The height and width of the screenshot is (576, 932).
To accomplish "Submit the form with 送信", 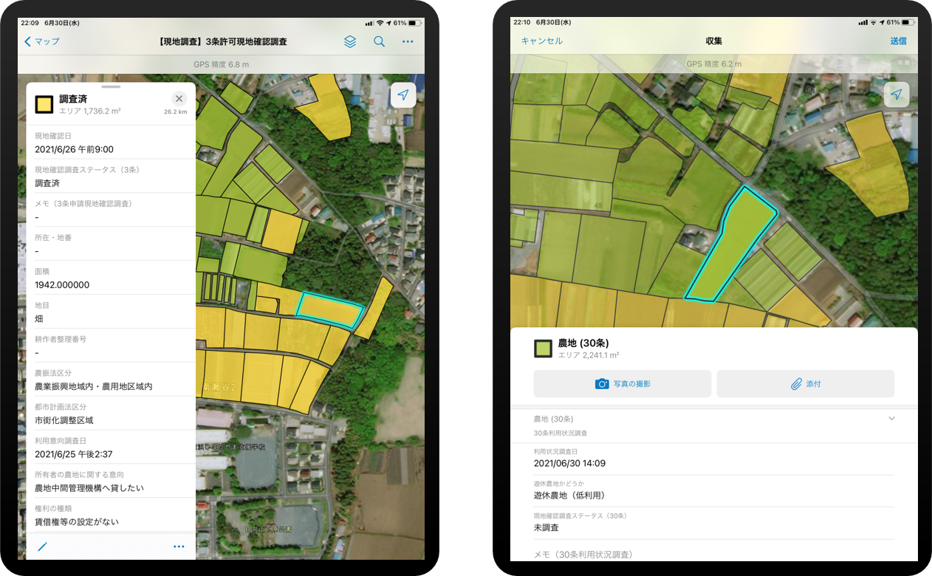I will click(x=898, y=41).
